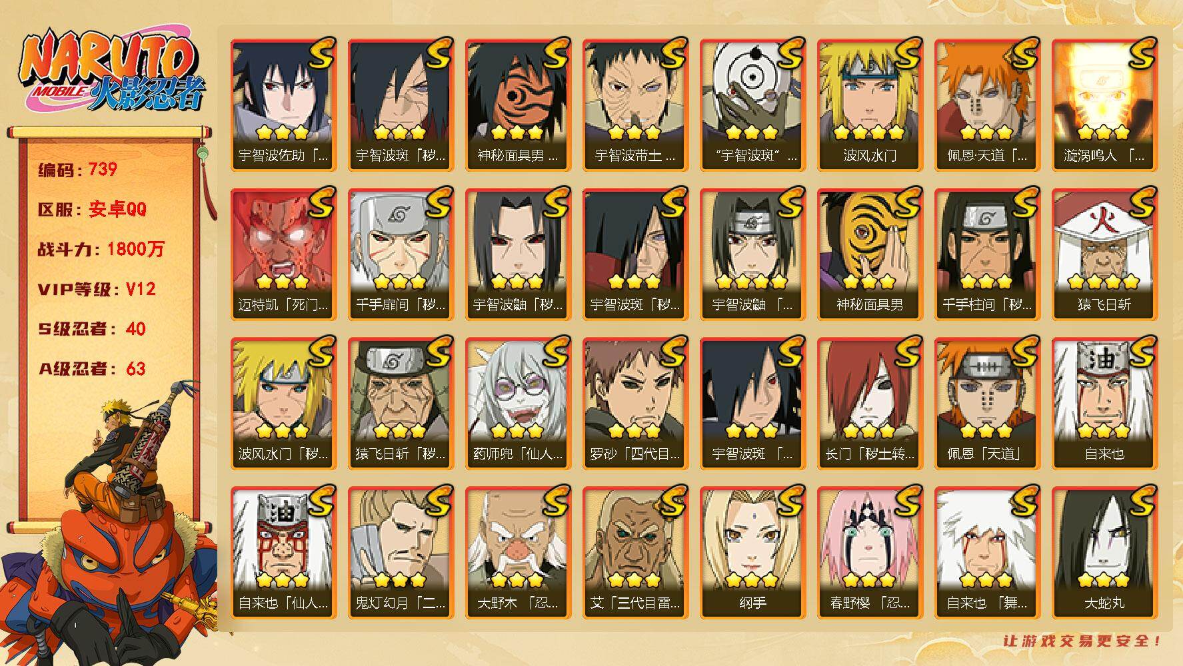Choose the 药师兜「仙人」 card
1183x666 pixels.
(518, 404)
